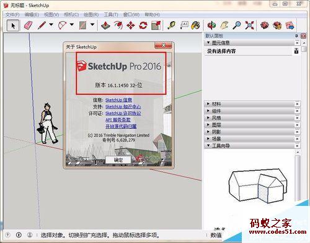Pin the default tray panel
The width and height of the screenshot is (310, 243).
point(296,36)
